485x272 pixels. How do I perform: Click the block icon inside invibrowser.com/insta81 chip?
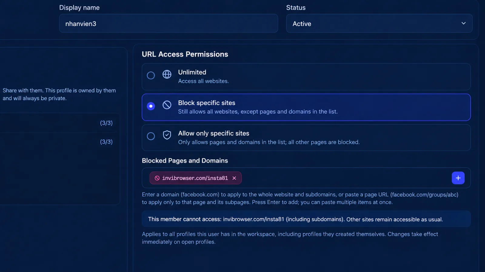(157, 178)
